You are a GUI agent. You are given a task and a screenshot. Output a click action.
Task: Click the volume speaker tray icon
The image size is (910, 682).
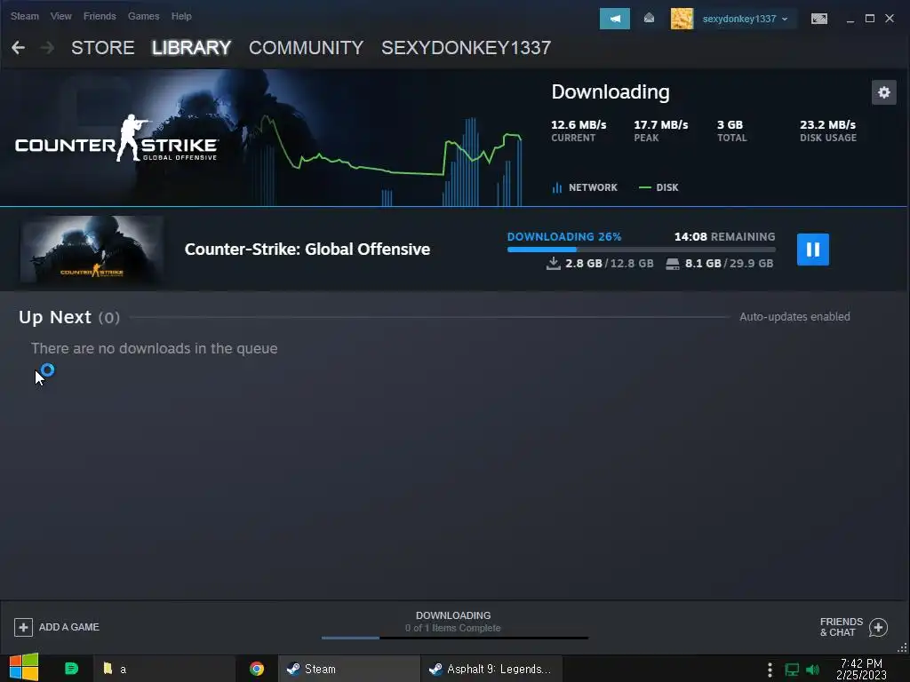click(x=812, y=670)
